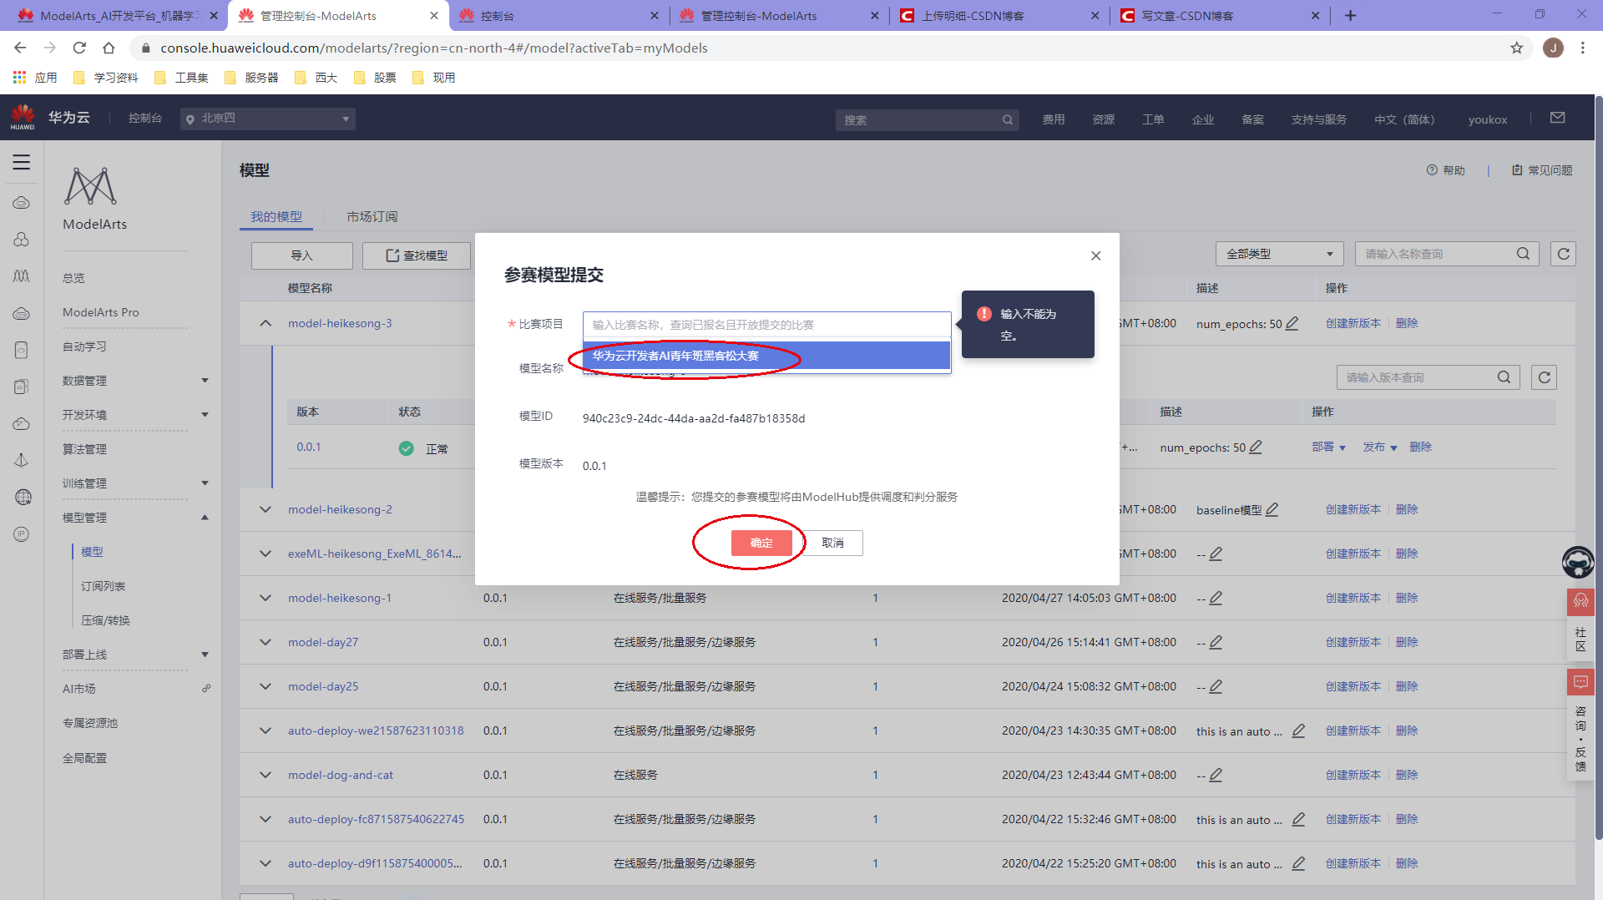Focus the 比赛项目 input field

[766, 324]
